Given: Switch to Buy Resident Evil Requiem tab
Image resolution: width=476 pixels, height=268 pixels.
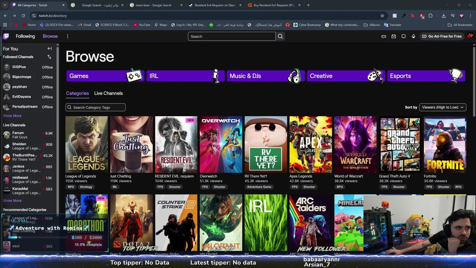Looking at the screenshot, I should pos(274,5).
